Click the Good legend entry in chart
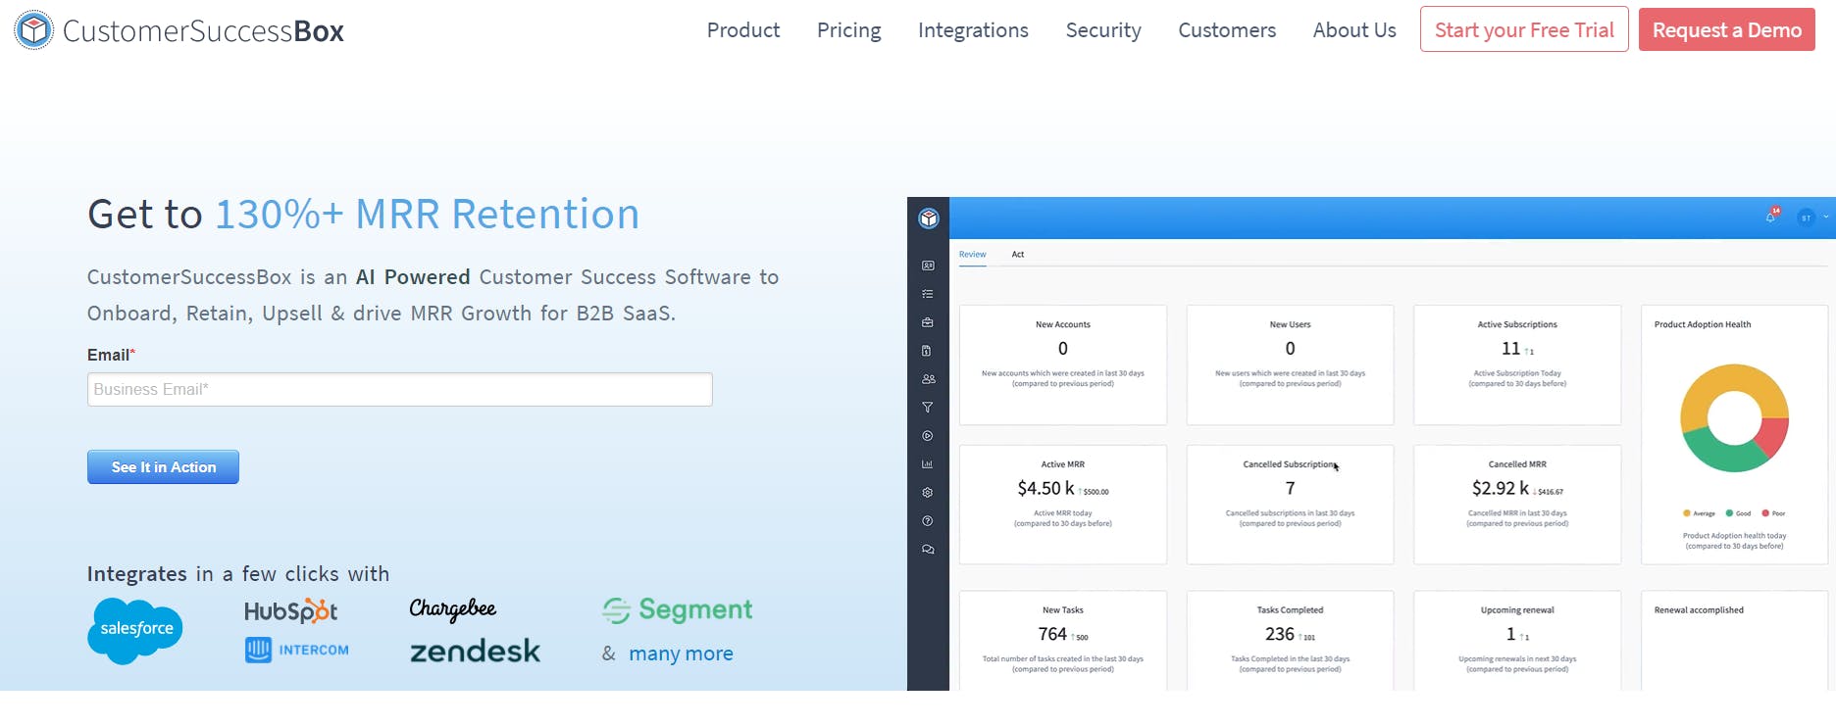 (x=1739, y=513)
